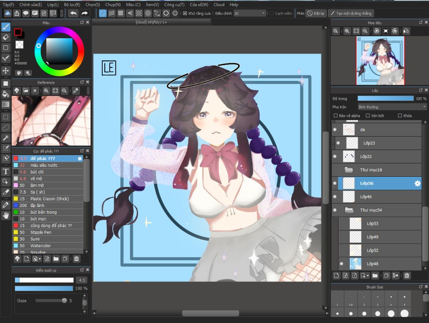
Task: Hide the Thư mục54 folder
Action: (x=335, y=210)
